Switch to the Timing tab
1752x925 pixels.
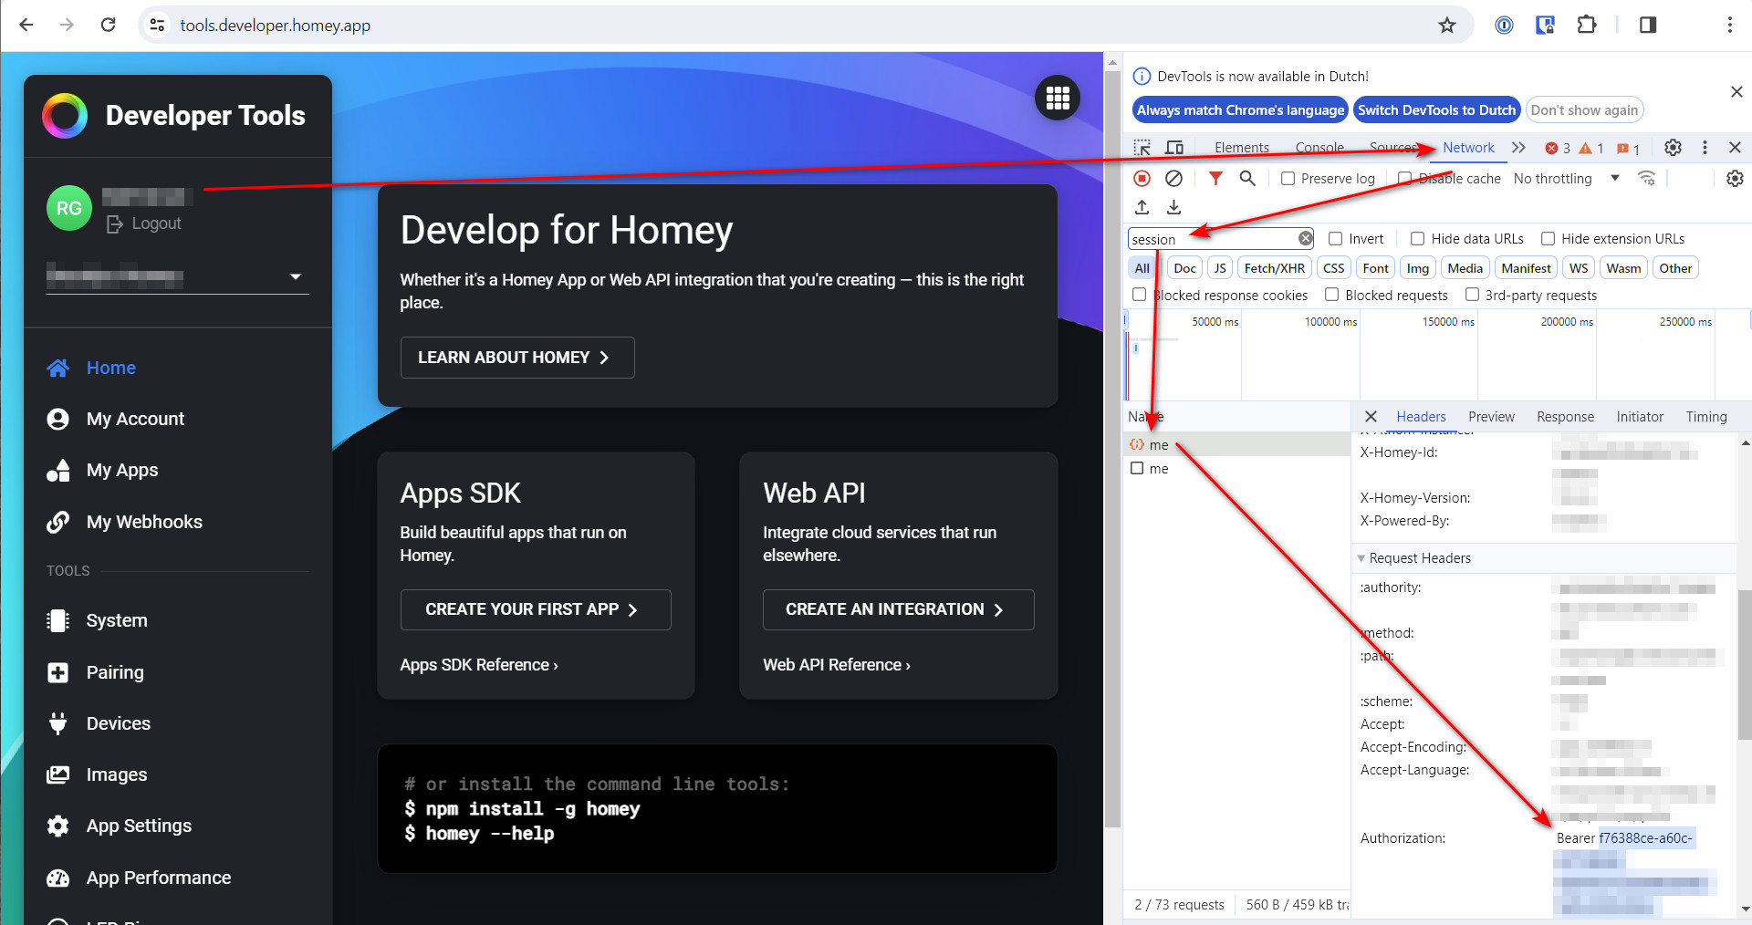tap(1706, 417)
